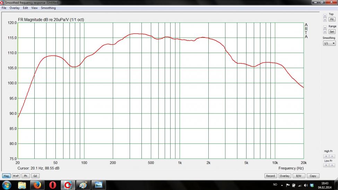Click the Record button

pyautogui.click(x=270, y=176)
